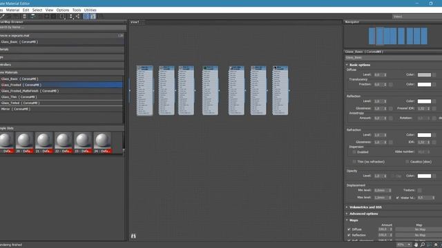The height and width of the screenshot is (248, 442).
Task: Click the Lay Out All toolbar icon
Action: click(71, 17)
